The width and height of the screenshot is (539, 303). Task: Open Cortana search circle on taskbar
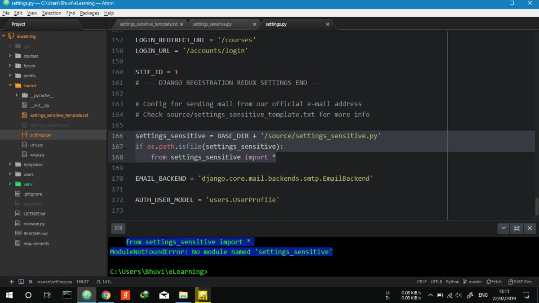pos(28,295)
